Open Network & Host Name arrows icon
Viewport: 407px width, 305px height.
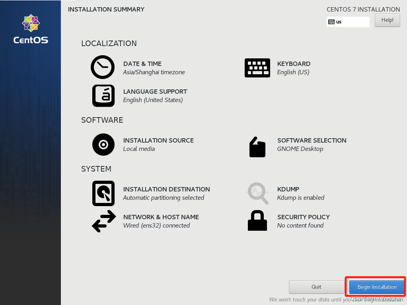(x=104, y=221)
